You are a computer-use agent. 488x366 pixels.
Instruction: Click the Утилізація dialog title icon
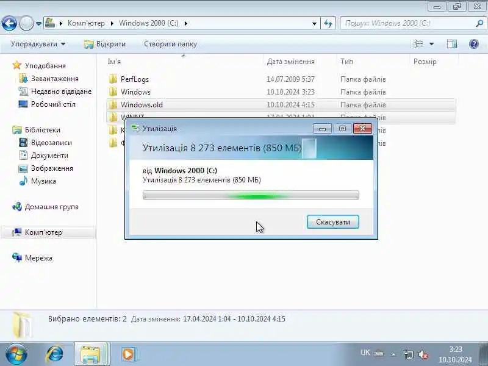135,129
